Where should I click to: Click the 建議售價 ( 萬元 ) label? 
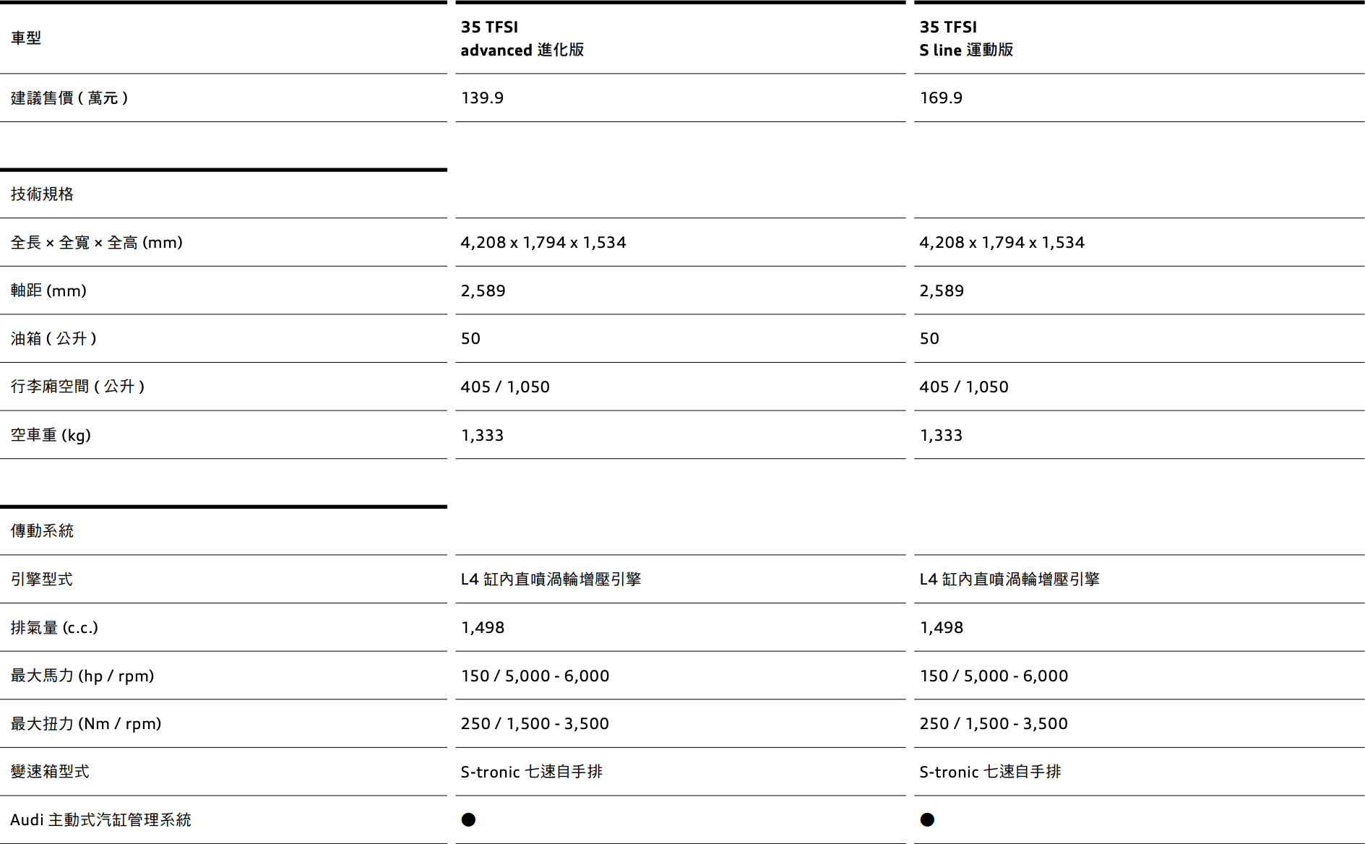click(x=69, y=98)
